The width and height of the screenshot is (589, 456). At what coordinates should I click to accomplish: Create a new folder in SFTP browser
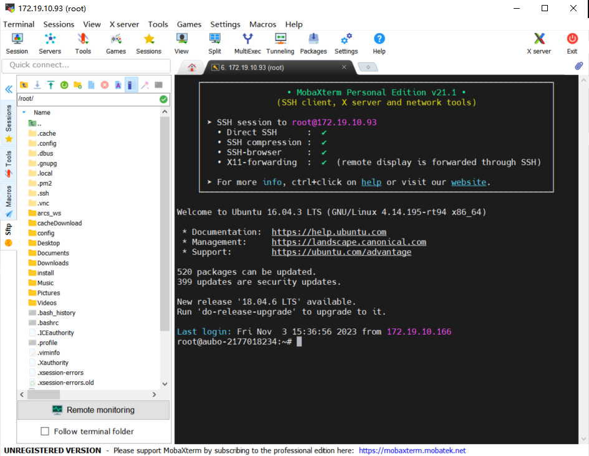click(78, 85)
